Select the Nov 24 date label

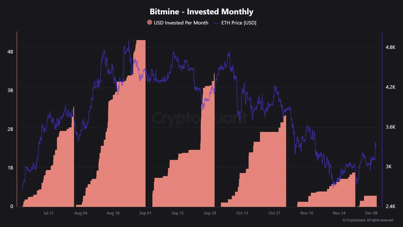coord(339,213)
